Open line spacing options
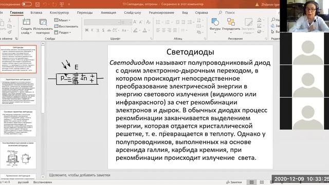The height and width of the screenshot is (185, 329). [191, 22]
